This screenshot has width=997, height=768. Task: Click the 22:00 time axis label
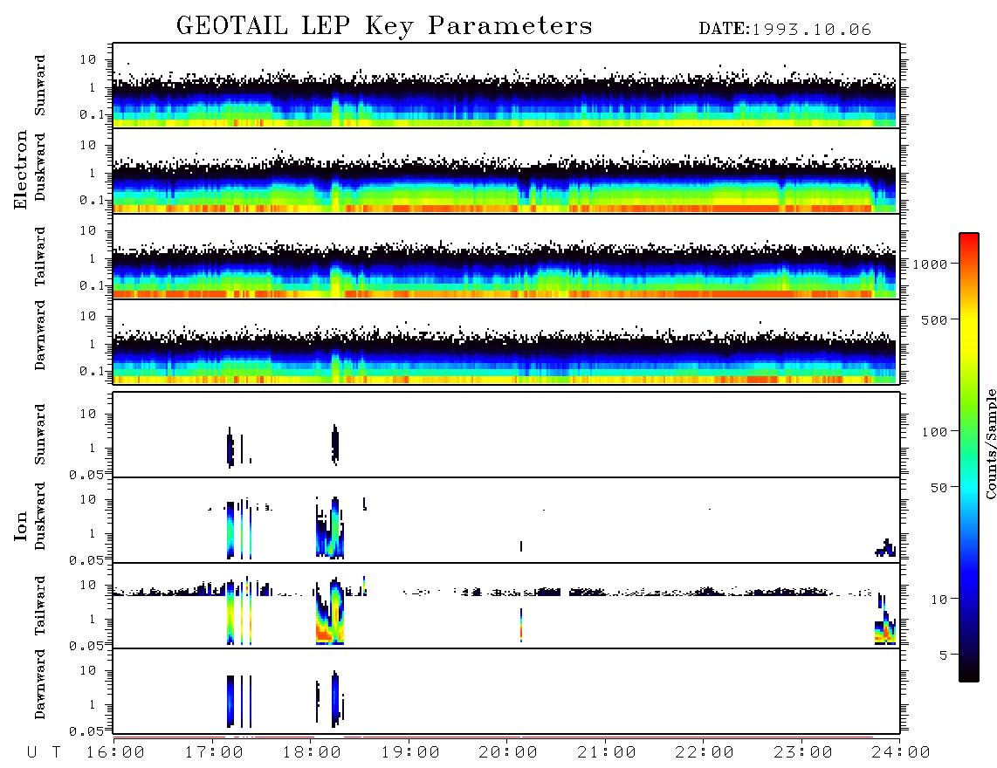click(705, 752)
